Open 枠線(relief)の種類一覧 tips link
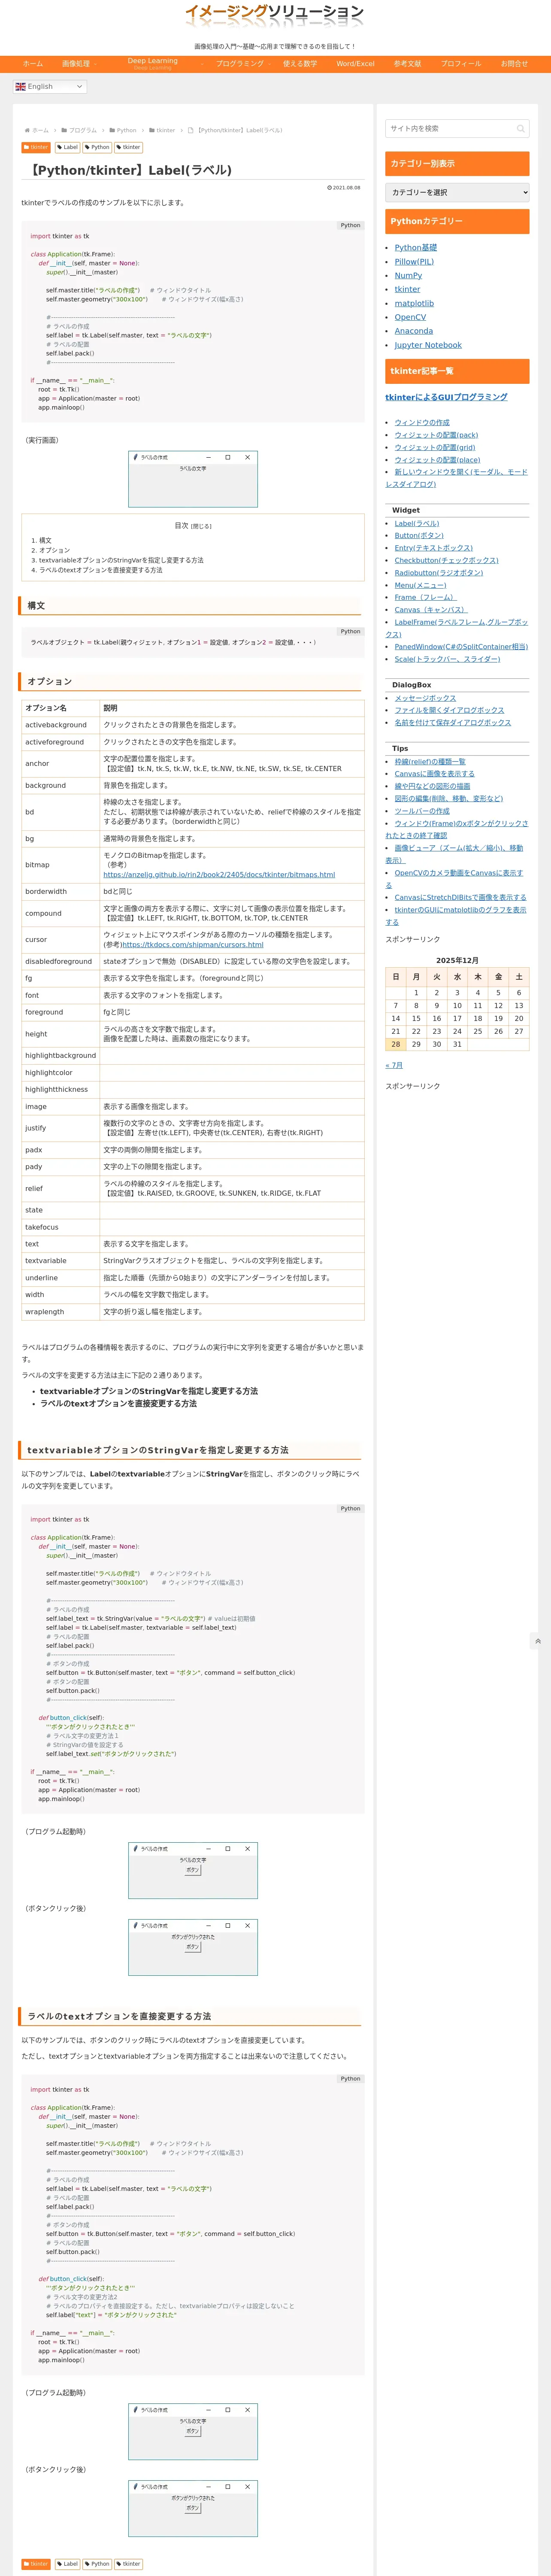The image size is (551, 2576). 430,761
